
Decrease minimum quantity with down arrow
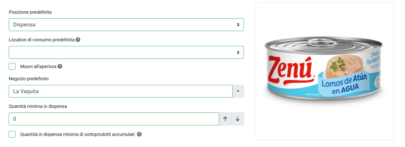point(238,119)
